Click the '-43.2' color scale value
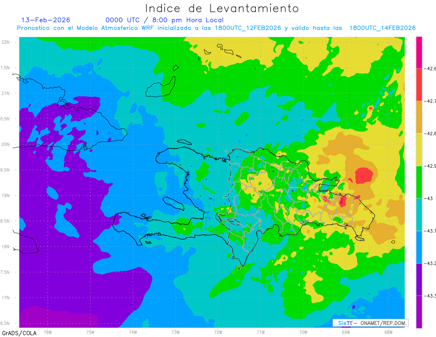The height and width of the screenshot is (337, 436). 430,263
